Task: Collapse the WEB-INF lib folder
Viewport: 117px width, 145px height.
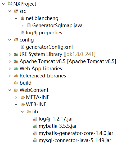Action: tap(22, 112)
